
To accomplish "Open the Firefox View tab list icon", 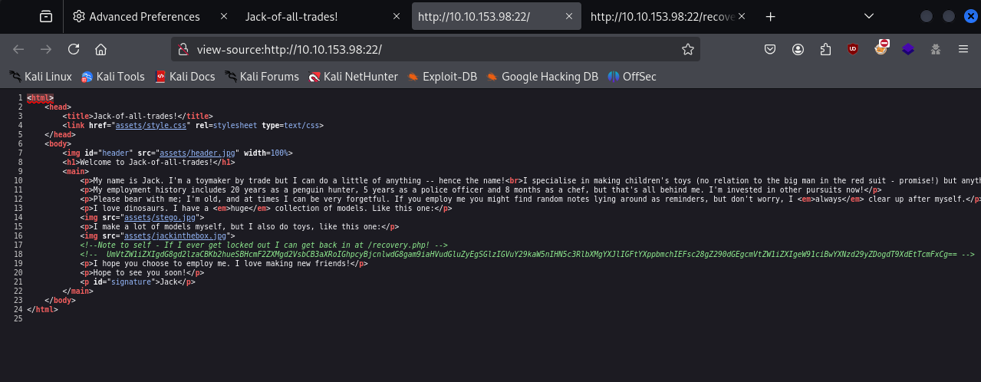I will pyautogui.click(x=46, y=17).
